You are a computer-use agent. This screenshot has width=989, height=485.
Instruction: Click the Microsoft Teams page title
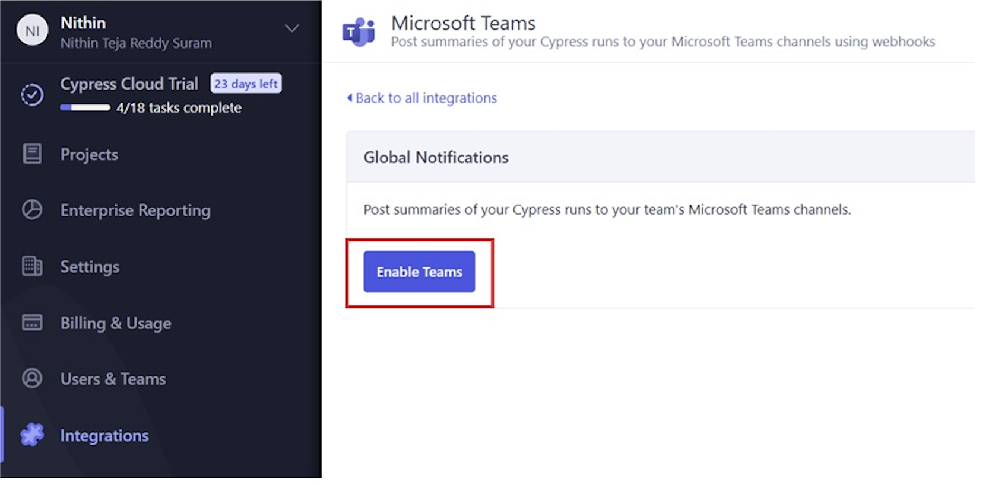pyautogui.click(x=463, y=23)
